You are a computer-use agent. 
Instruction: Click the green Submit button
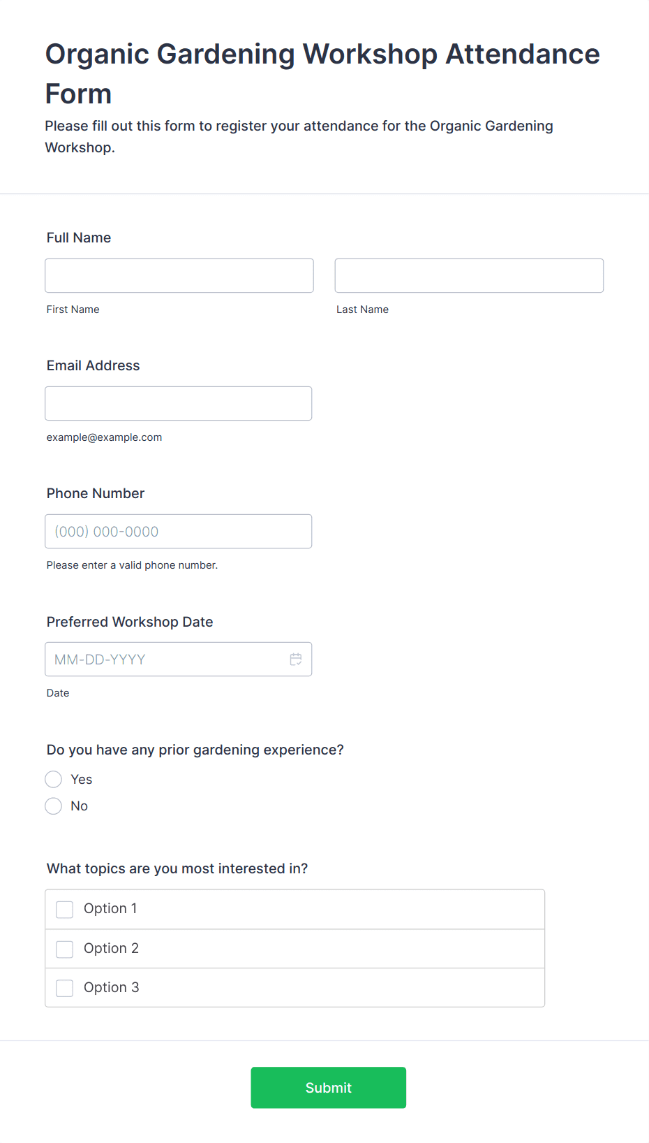(x=329, y=1088)
